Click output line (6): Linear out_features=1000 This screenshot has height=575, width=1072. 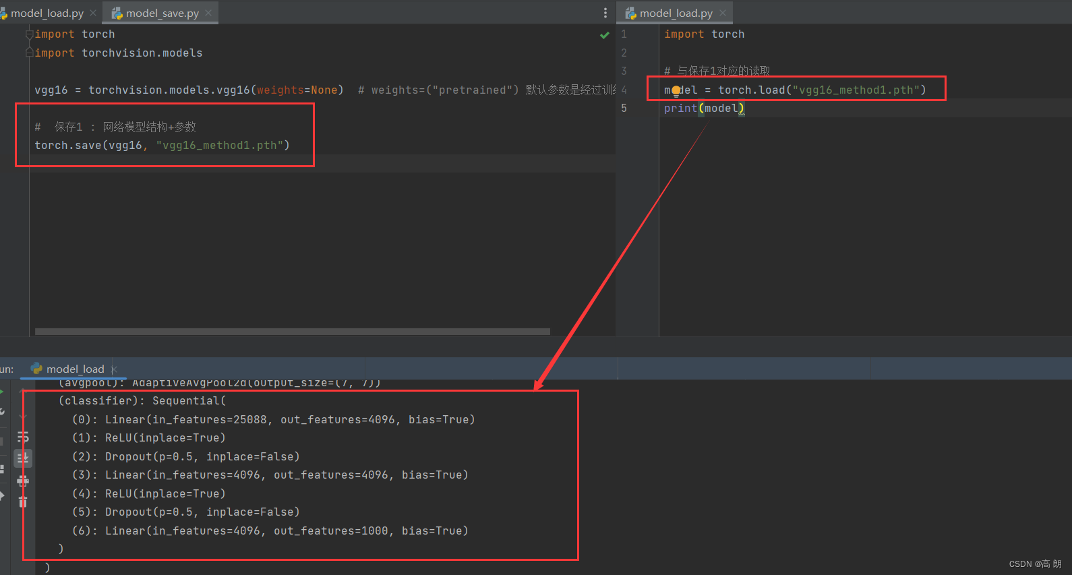pos(270,531)
